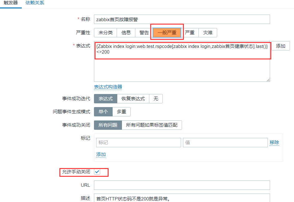This screenshot has height=202, width=294.
Task: Set 事件成功迭代 to 表达式
Action: [105, 99]
